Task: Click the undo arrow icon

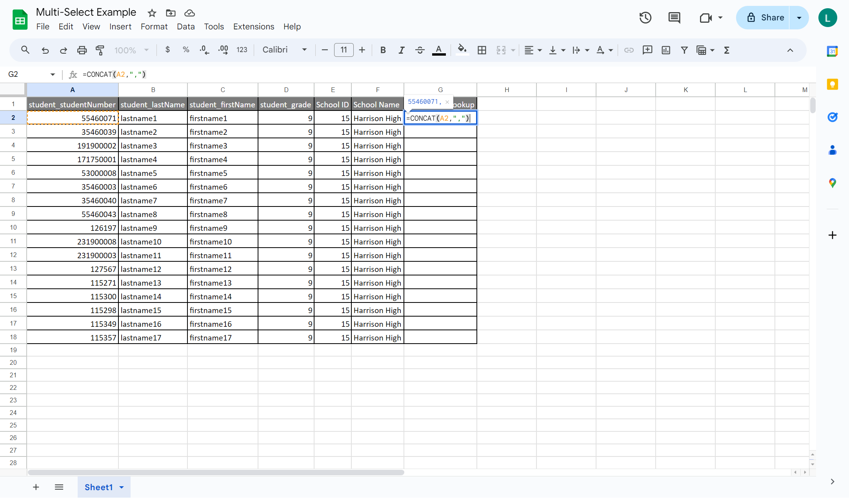Action: (x=45, y=50)
